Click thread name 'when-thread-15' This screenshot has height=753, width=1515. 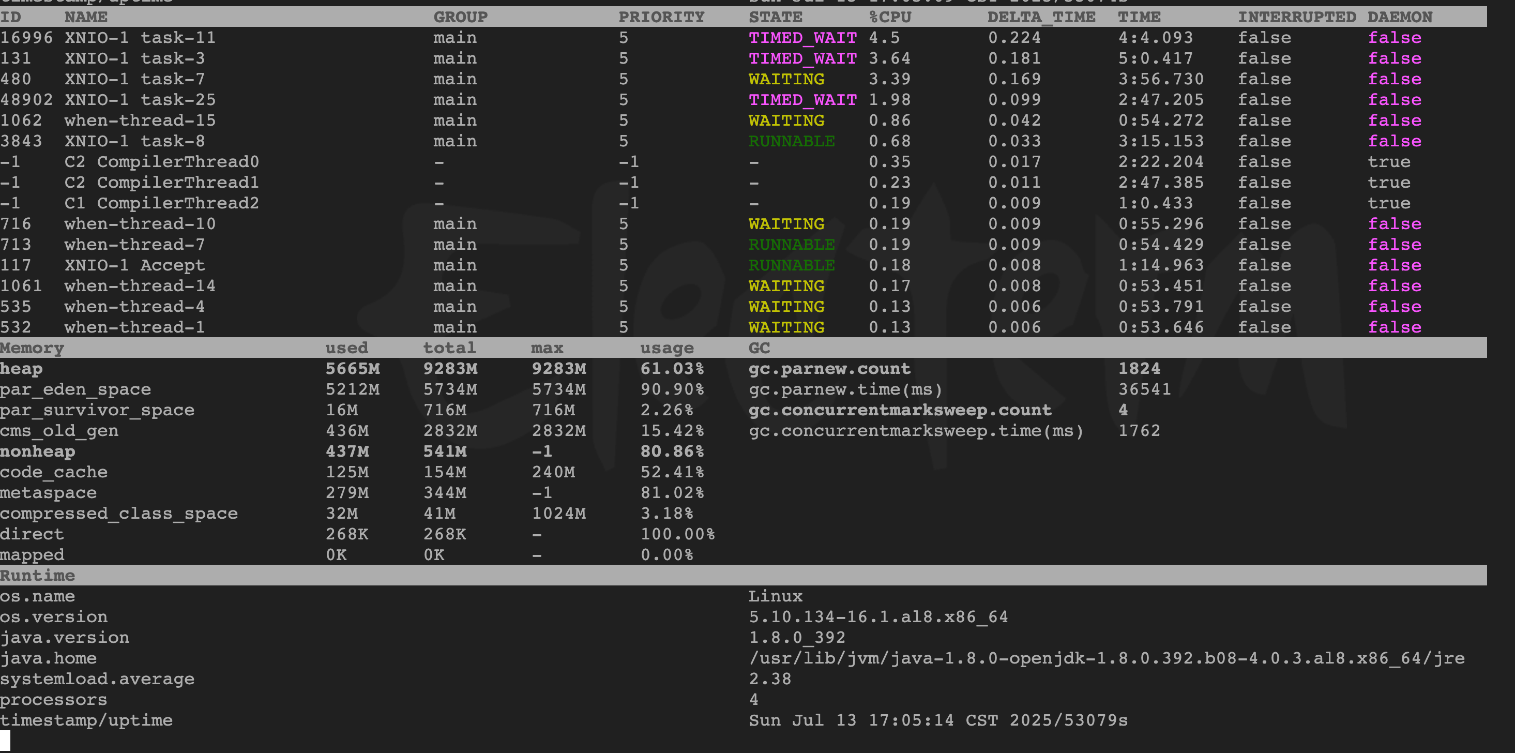[x=140, y=120]
